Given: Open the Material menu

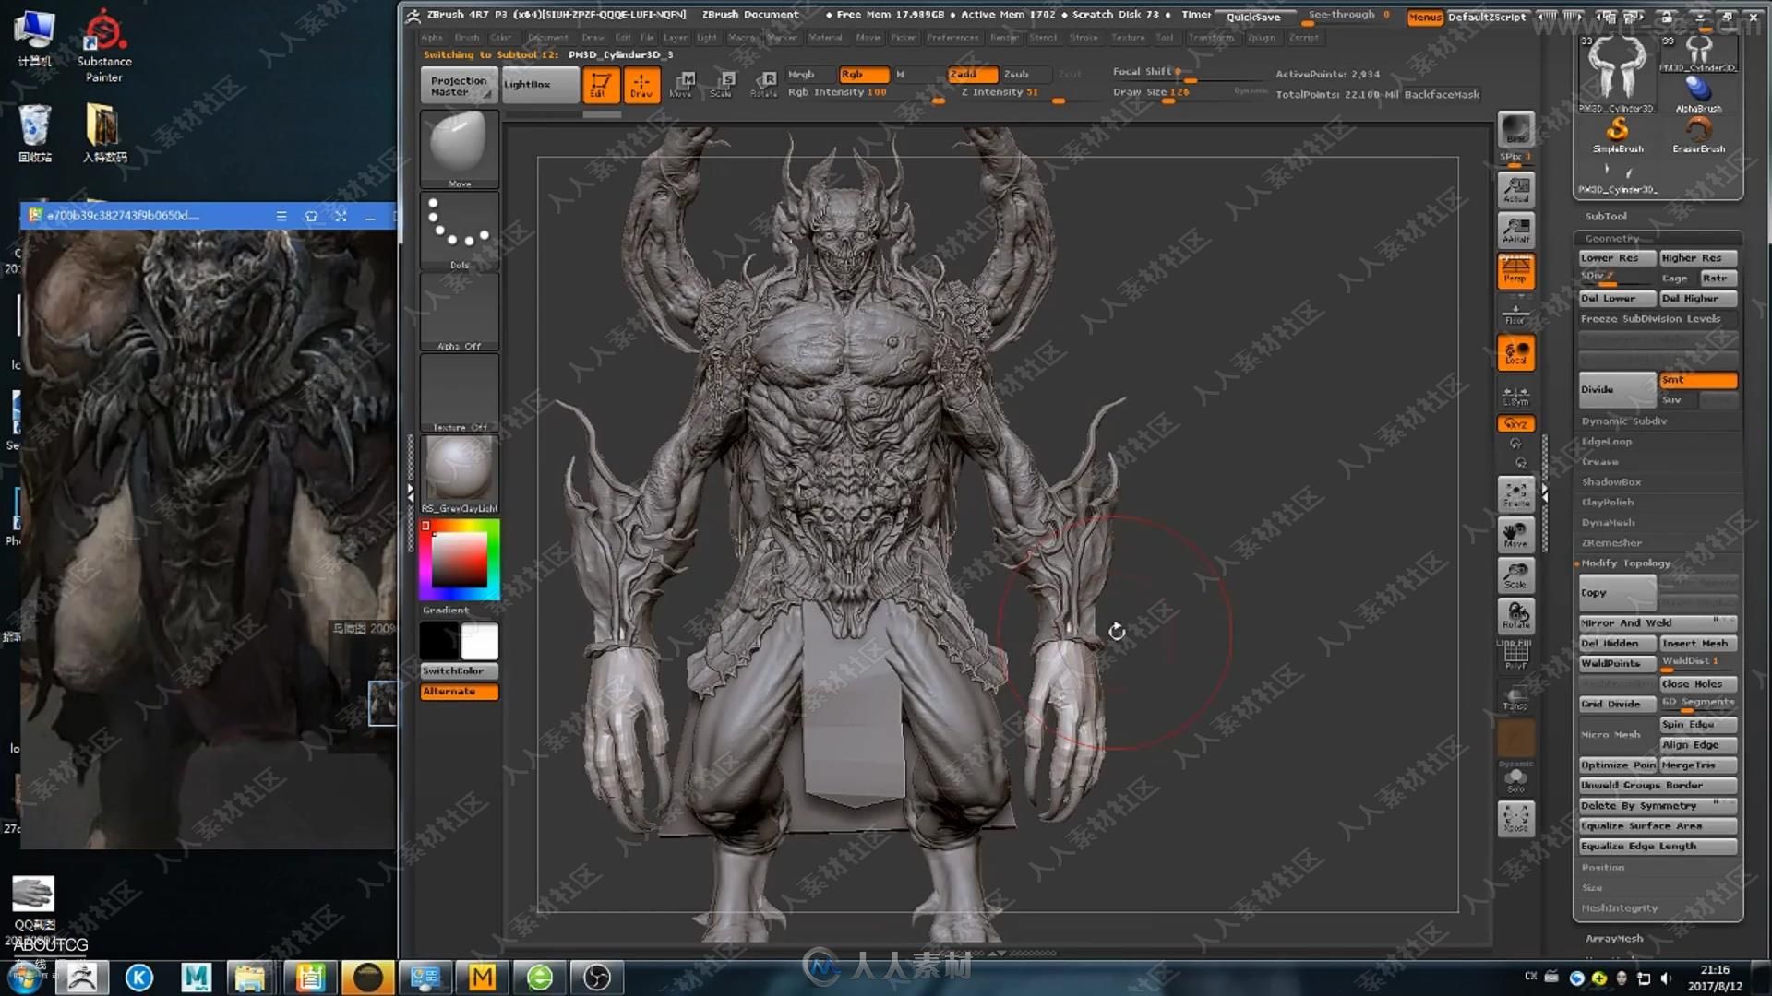Looking at the screenshot, I should pos(825,38).
